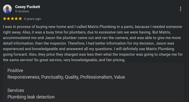Open the three-dot review options menu
Viewport: 189px width, 102px height.
(x=180, y=9)
